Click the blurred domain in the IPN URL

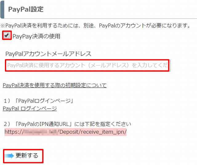pyautogui.click(x=41, y=132)
